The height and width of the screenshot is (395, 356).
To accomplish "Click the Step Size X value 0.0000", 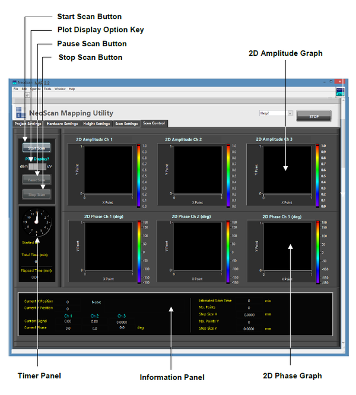I will click(249, 315).
